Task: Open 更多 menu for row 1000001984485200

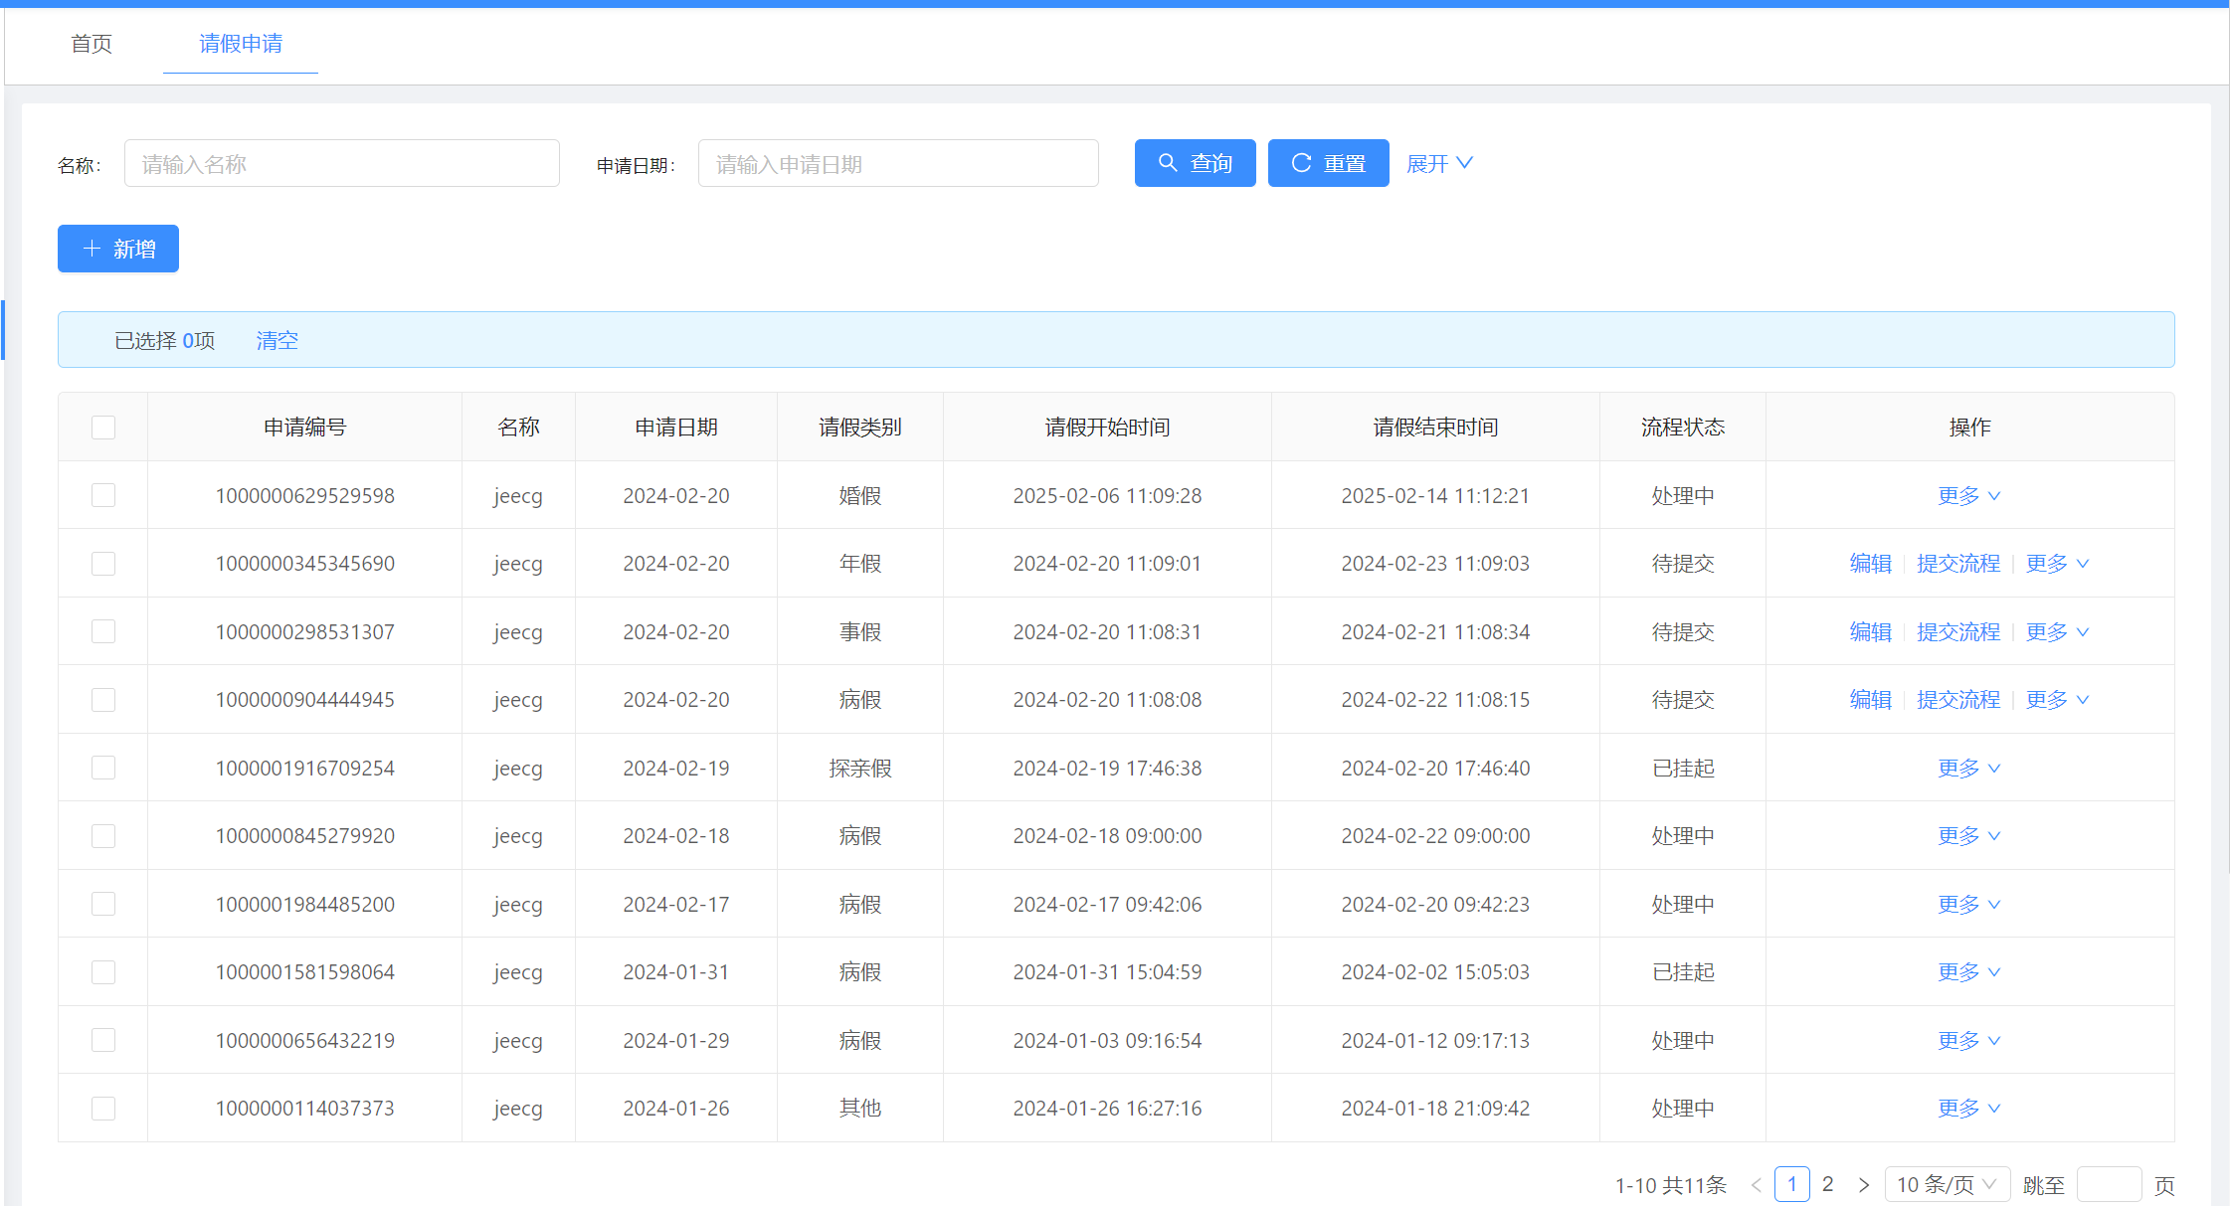Action: pos(1969,904)
